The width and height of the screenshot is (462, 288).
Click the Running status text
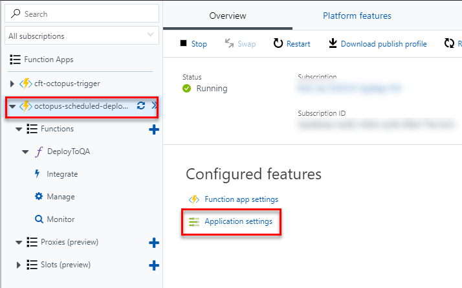tap(212, 89)
